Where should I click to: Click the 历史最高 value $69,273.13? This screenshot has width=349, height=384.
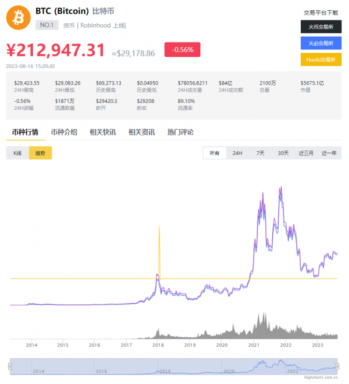tap(108, 83)
